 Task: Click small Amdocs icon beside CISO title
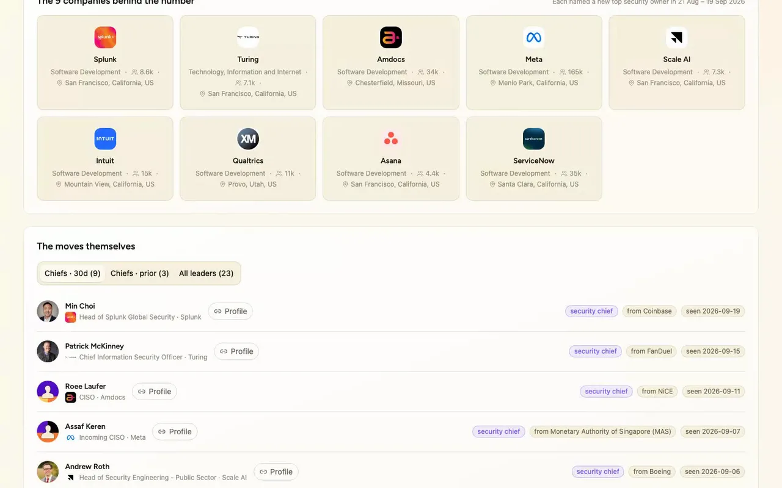tap(70, 398)
